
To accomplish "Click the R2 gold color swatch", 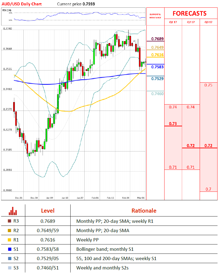I will tap(10, 230).
